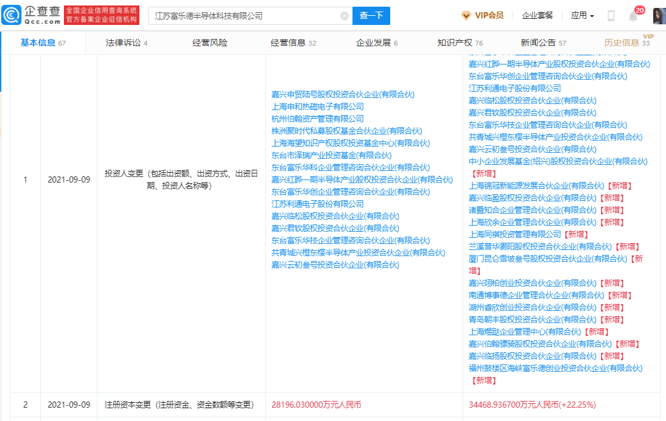Open 东台富乐华科企业管理咨询合伙企业 link
This screenshot has height=421, width=666.
351,168
